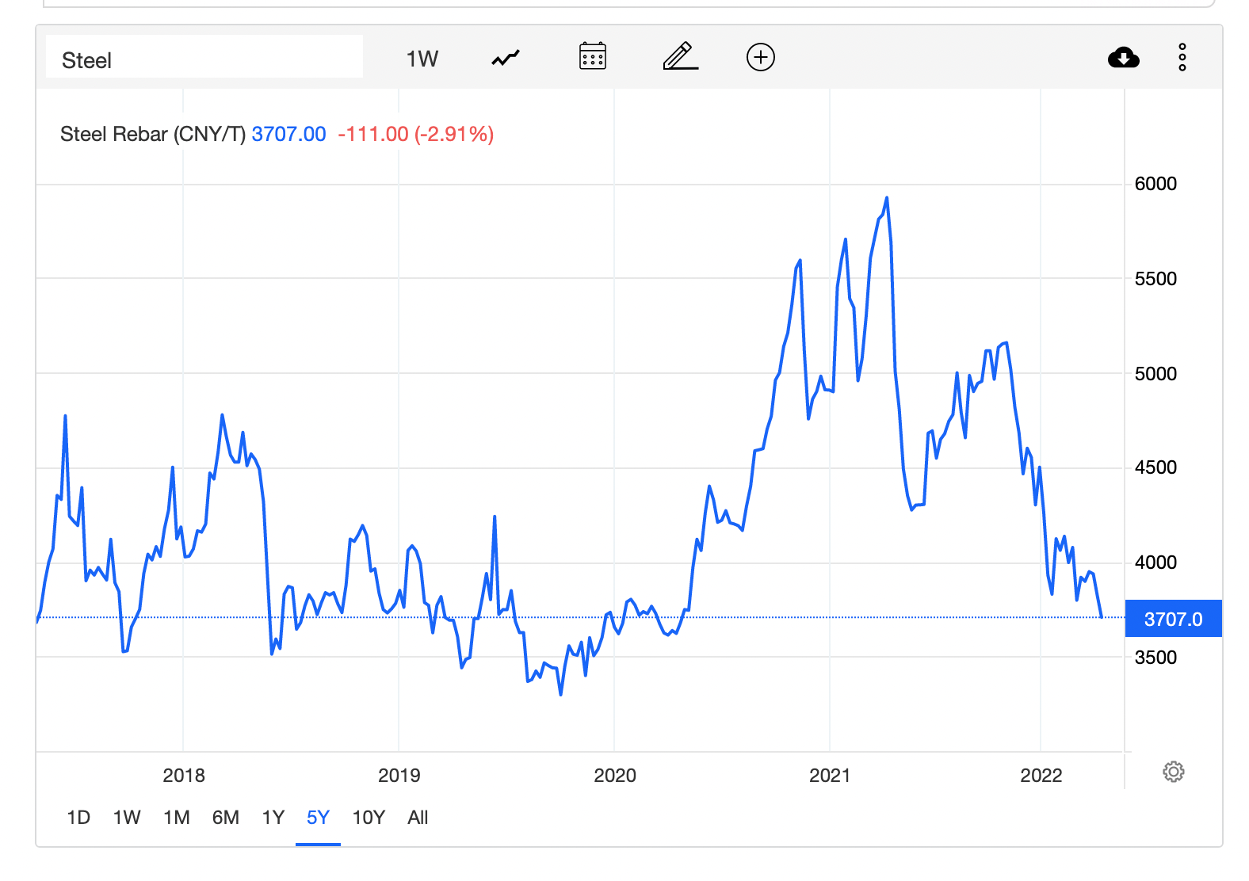Open the chart type line icon

tap(506, 58)
